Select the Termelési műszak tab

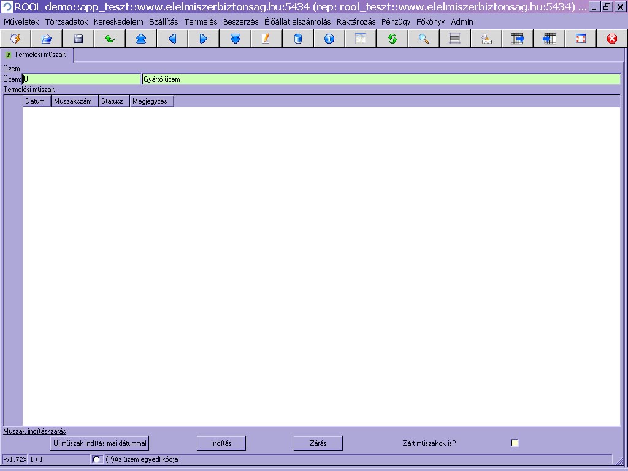38,55
